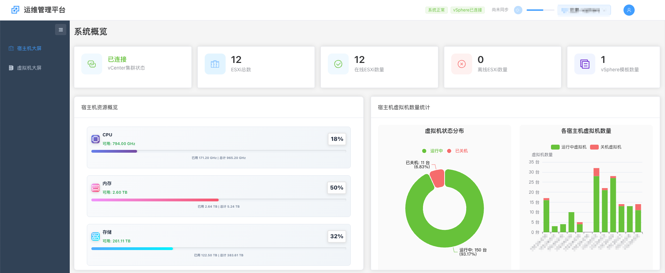Click the 离线ESXi数量 red cross icon
This screenshot has width=665, height=273.
click(x=462, y=64)
